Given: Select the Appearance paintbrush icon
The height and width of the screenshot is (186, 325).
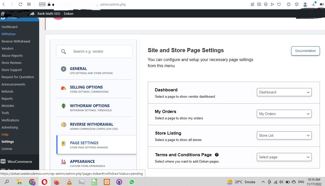Looking at the screenshot, I should coord(63,162).
